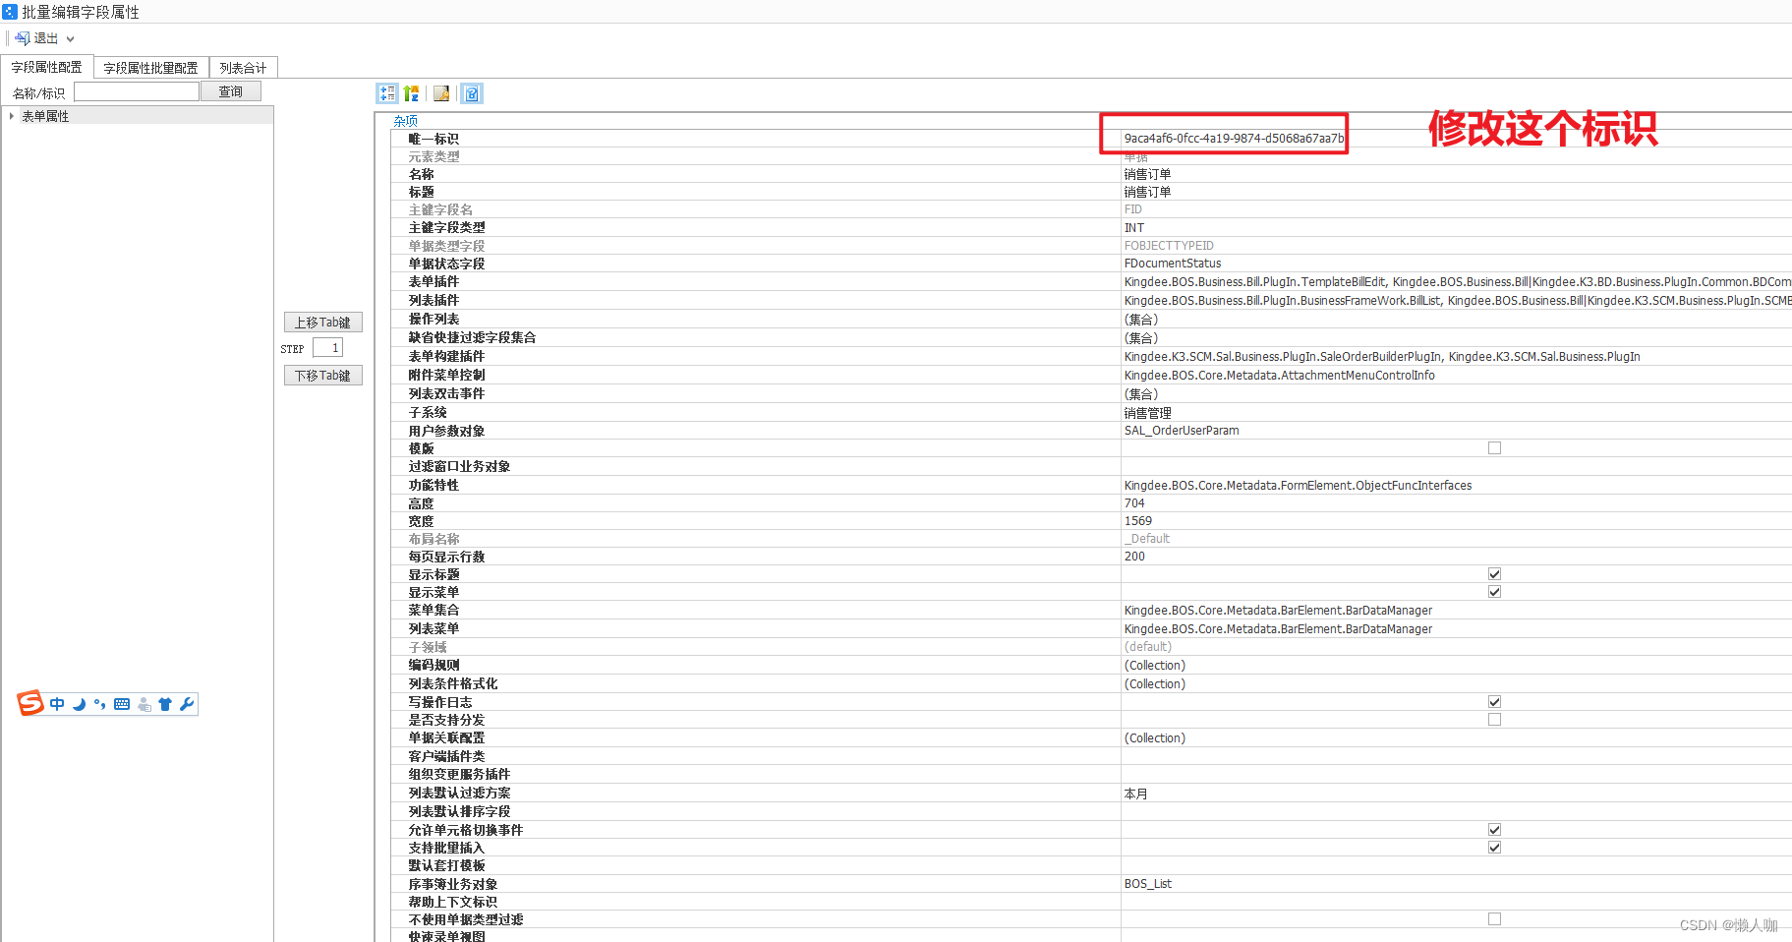Click the 查询 search button

pos(230,91)
